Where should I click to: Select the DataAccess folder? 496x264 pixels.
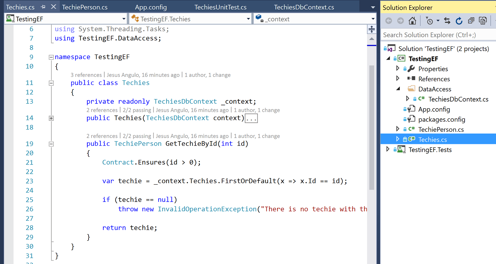[x=434, y=89]
